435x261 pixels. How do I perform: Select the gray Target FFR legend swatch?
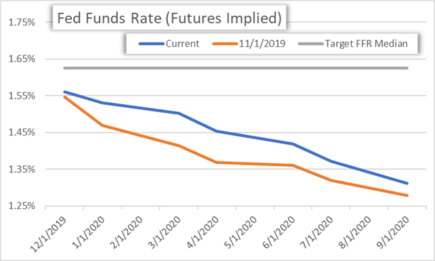pos(311,44)
